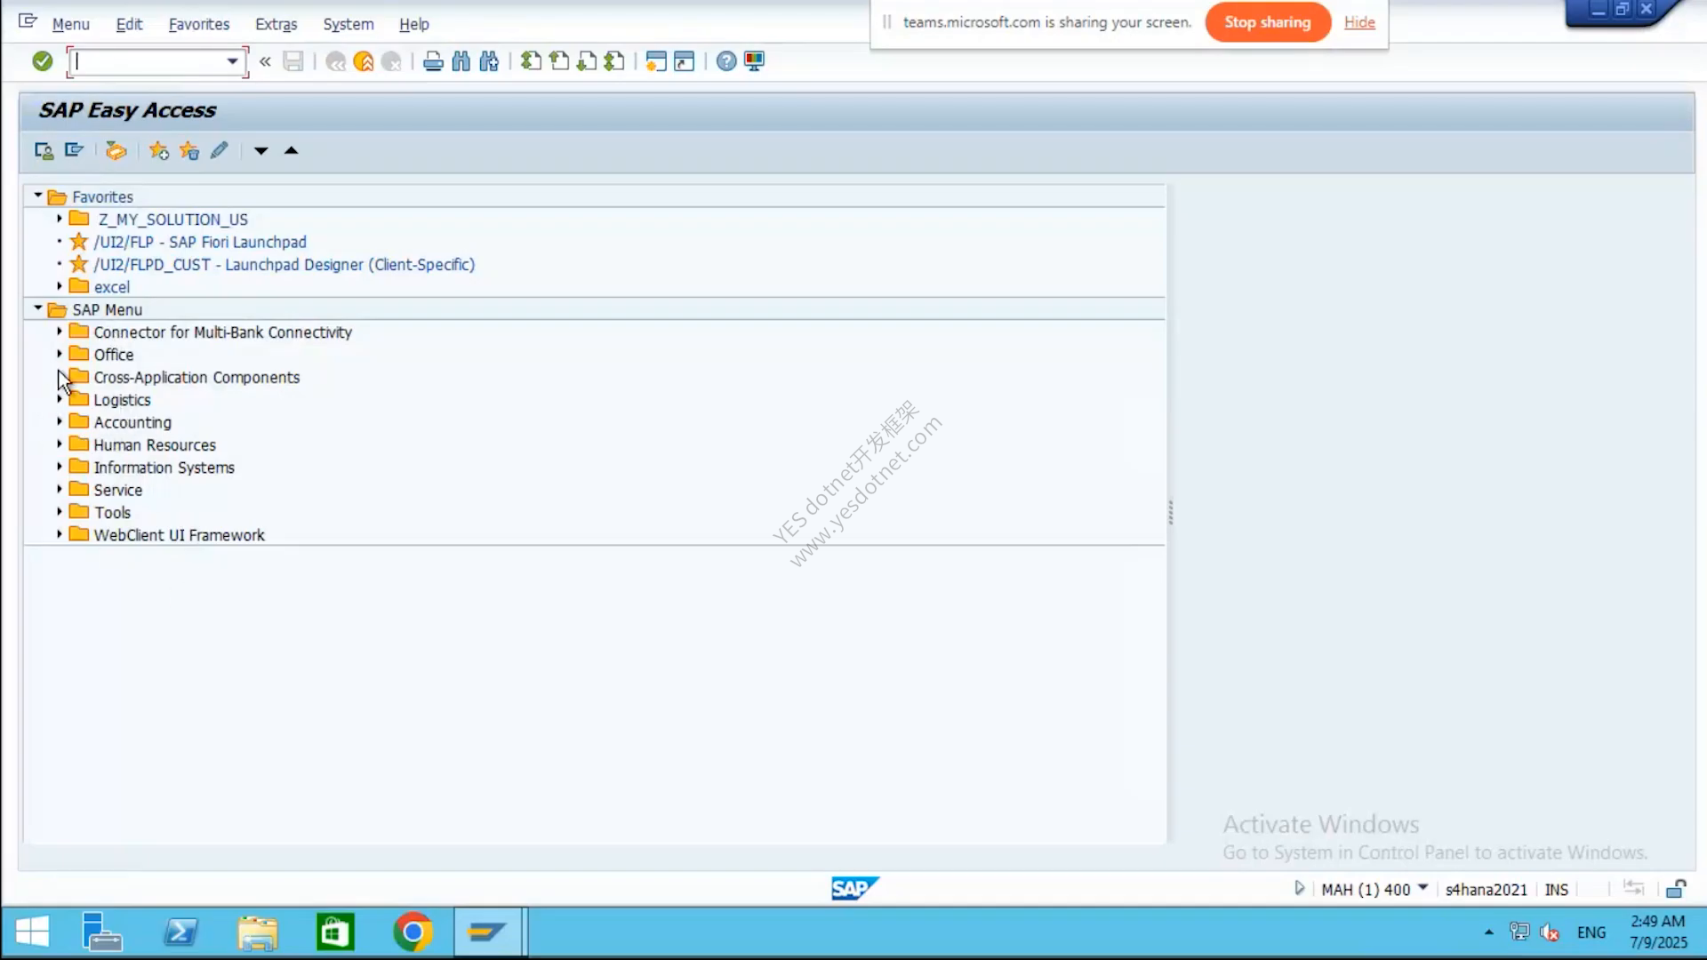This screenshot has width=1707, height=960.
Task: Select WebClient UI Framework node
Action: click(180, 535)
